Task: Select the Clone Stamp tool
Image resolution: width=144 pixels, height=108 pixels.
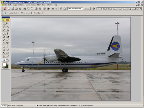Action: point(4,57)
